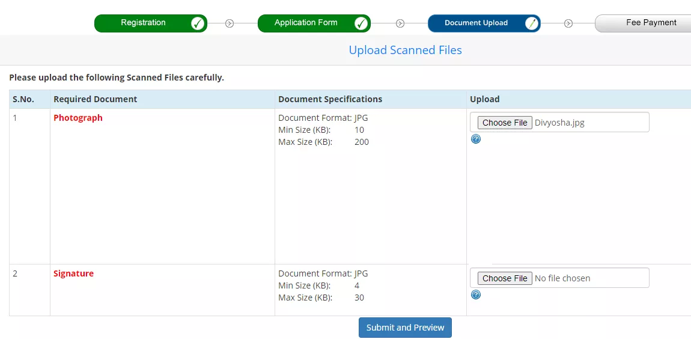Click the checkmark icon on Application Form step
This screenshot has width=691, height=339.
[x=361, y=23]
